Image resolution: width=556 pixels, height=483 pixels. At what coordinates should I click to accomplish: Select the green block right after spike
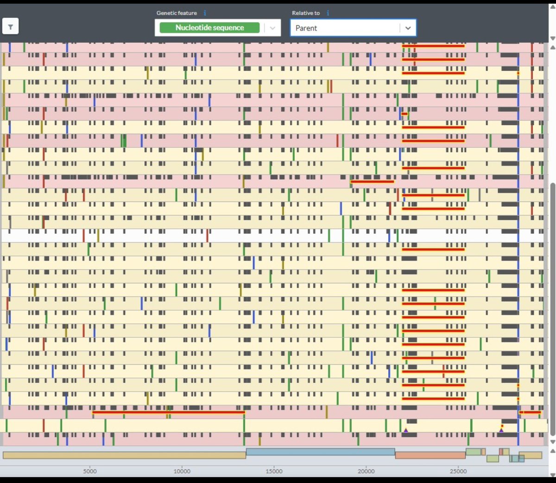tap(473, 452)
